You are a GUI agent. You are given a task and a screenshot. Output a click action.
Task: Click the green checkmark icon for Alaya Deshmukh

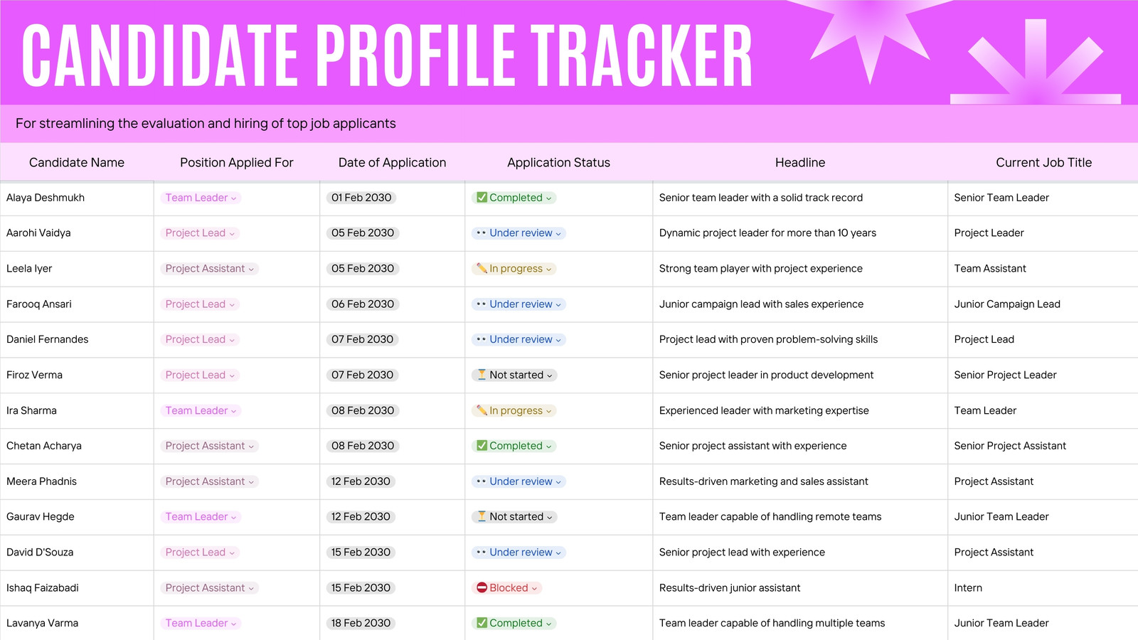[482, 198]
